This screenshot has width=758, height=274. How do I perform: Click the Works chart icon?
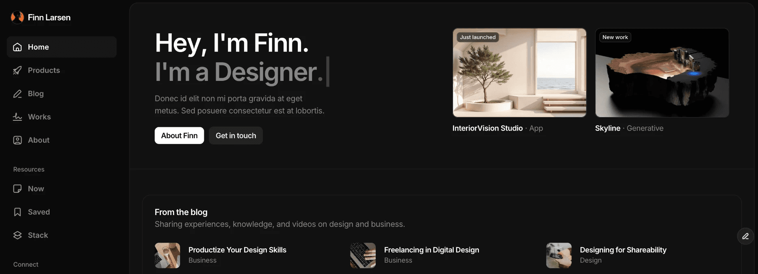[17, 117]
